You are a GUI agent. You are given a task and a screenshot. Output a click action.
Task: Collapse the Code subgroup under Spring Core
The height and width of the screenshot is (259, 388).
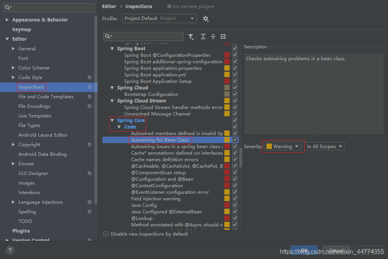119,127
